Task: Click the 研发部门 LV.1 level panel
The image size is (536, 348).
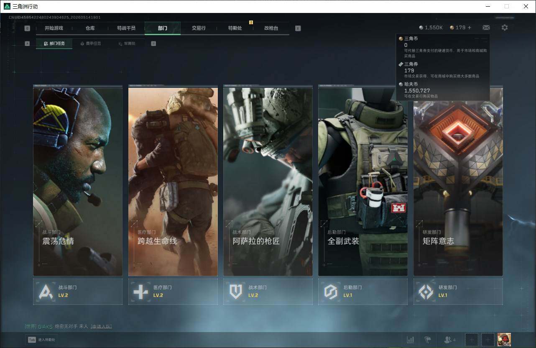Action: point(458,292)
